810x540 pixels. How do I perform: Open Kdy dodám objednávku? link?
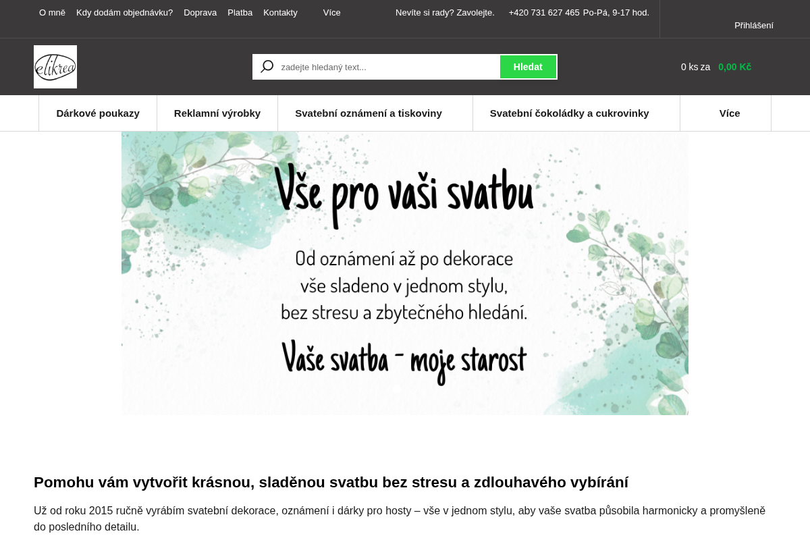pos(124,12)
